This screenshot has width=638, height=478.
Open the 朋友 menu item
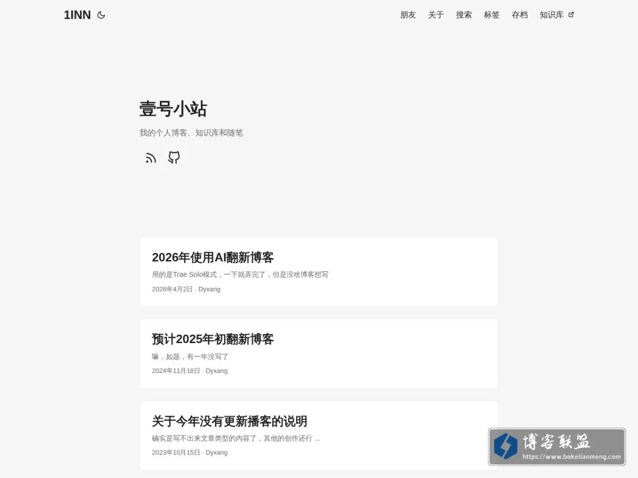coord(408,15)
